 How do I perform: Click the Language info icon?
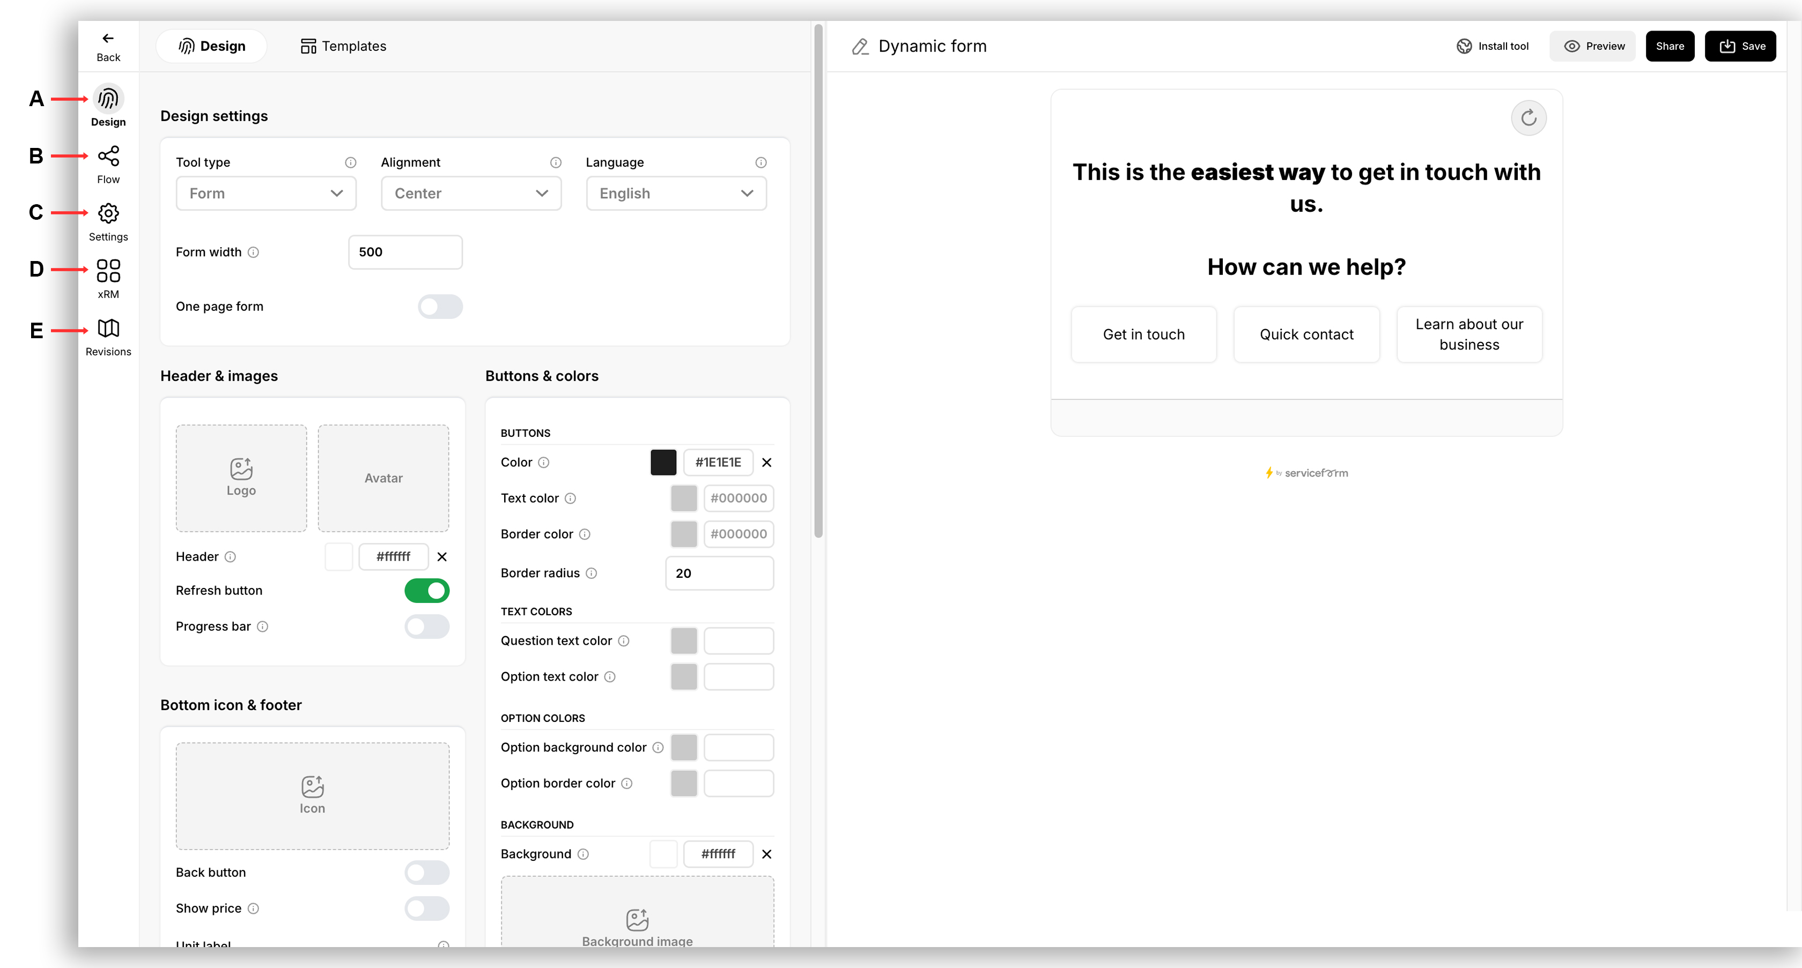[760, 162]
